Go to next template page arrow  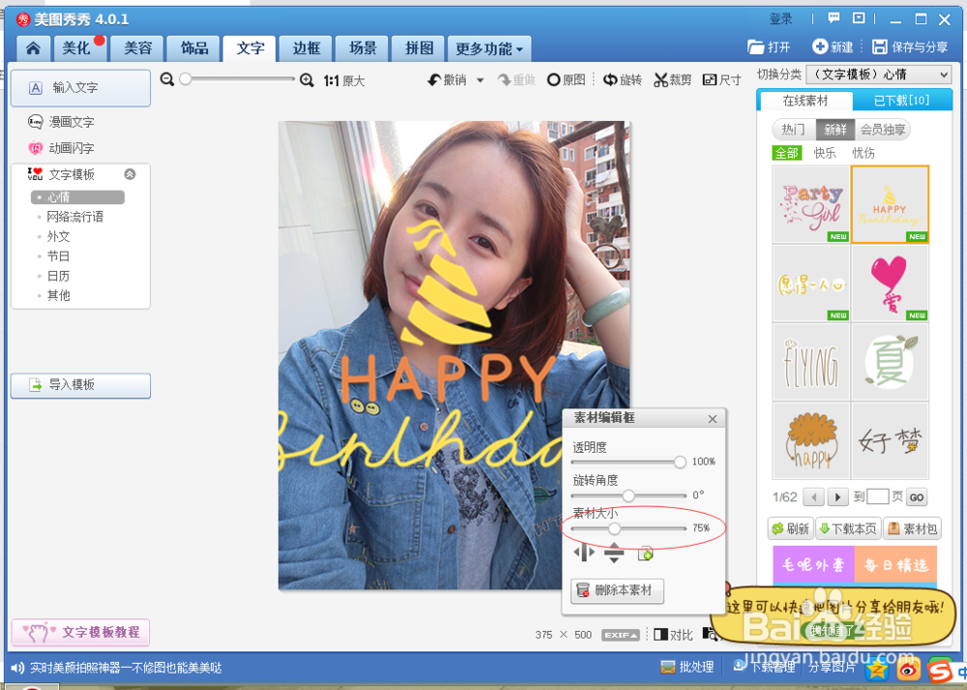pyautogui.click(x=836, y=496)
